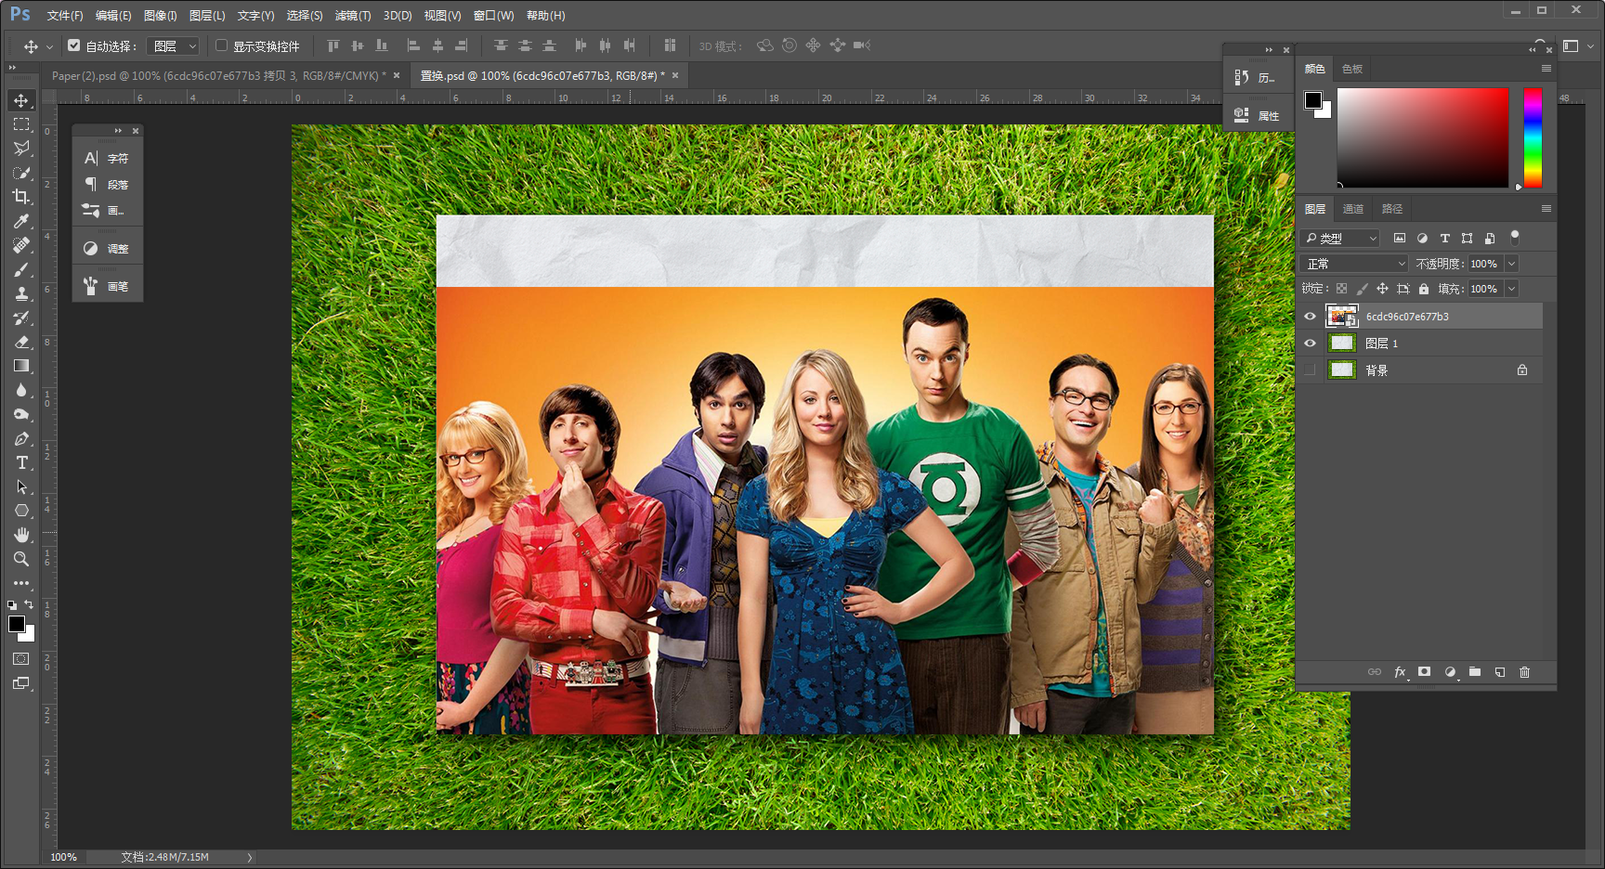The image size is (1605, 869).
Task: Select the Quick Selection tool
Action: click(x=21, y=173)
